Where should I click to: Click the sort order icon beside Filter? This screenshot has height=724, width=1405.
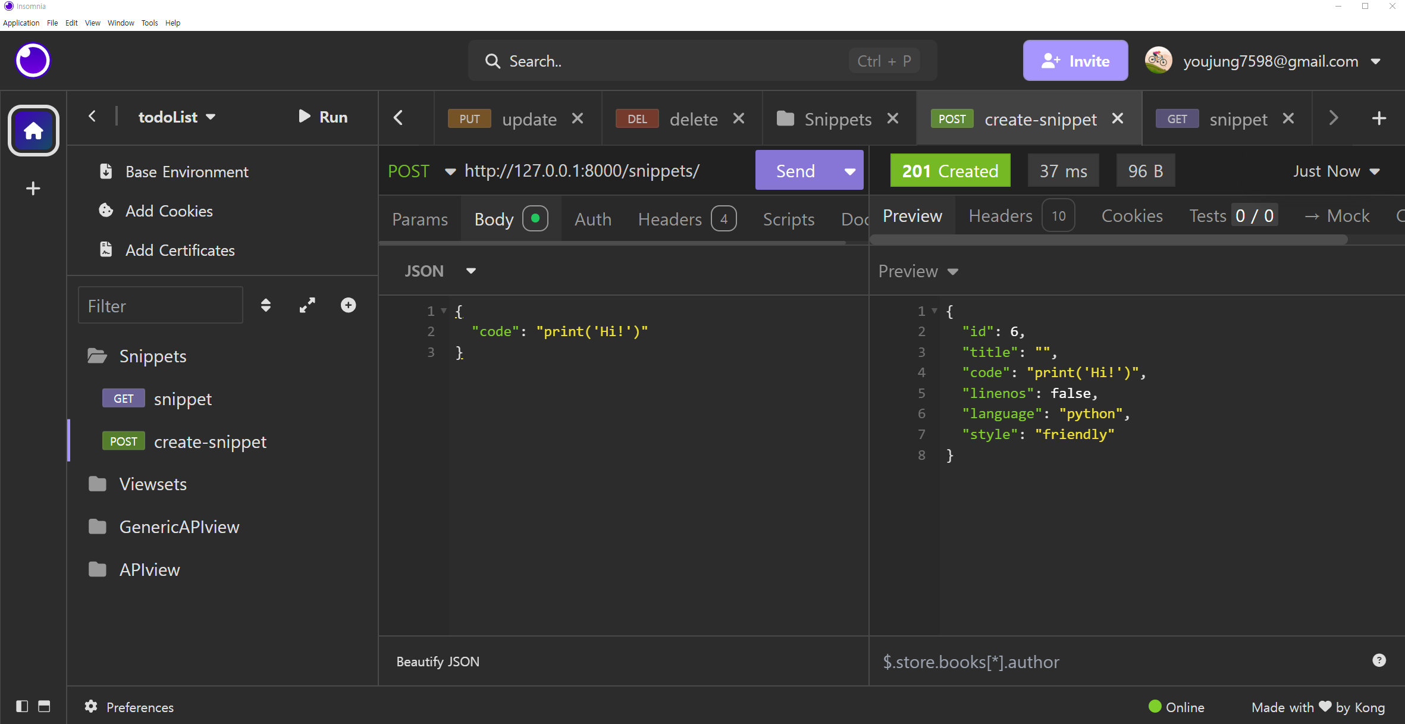266,305
